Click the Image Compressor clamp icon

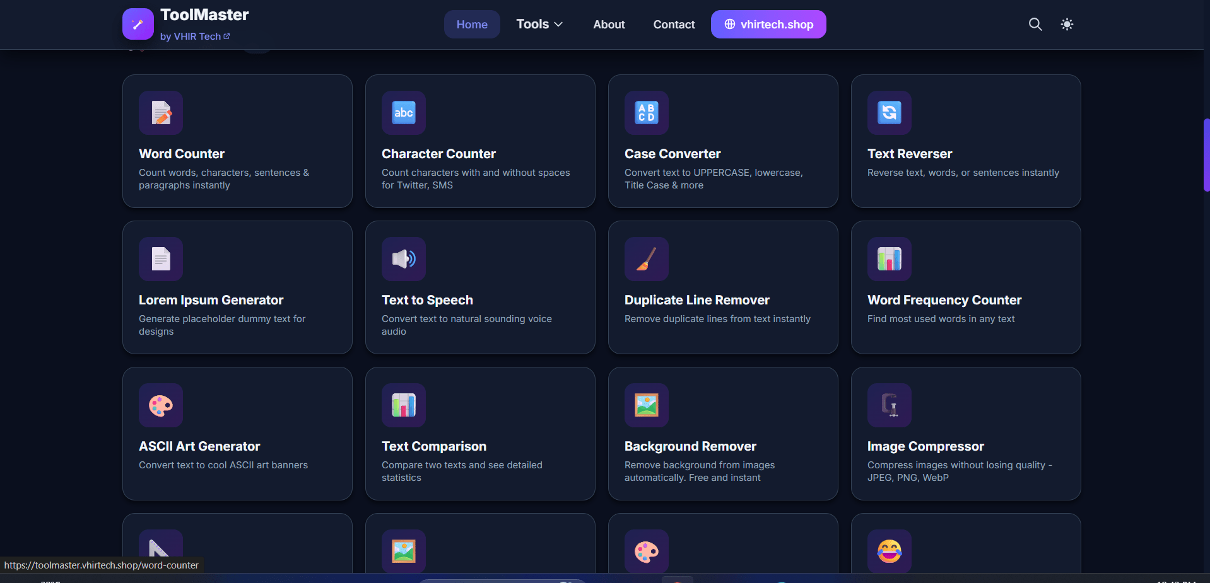890,405
